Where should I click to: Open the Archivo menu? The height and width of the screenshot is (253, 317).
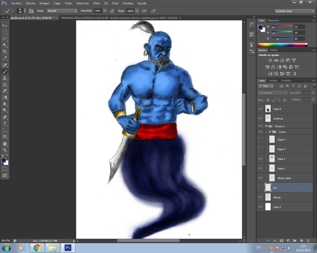pos(16,3)
